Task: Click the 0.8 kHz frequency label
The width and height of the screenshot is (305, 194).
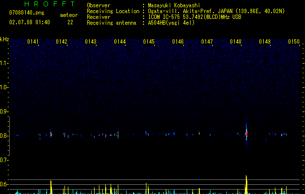Action: pos(4,136)
